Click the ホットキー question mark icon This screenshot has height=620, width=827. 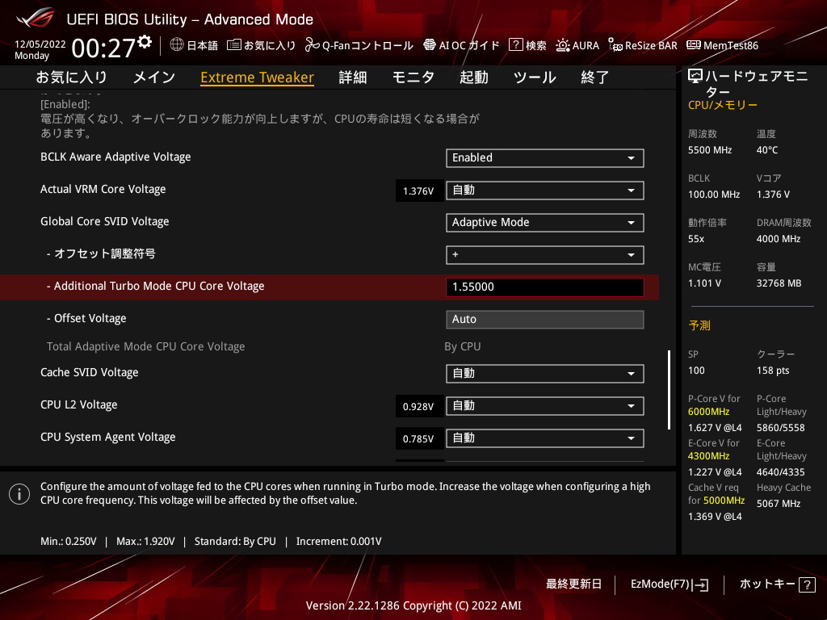tap(807, 584)
